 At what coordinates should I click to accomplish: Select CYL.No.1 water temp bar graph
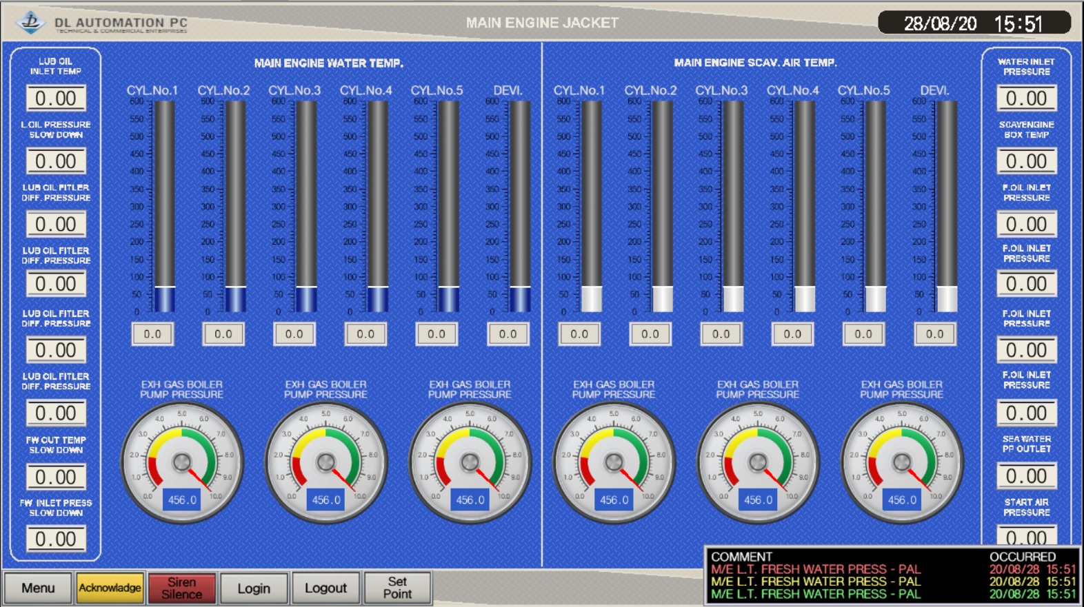coord(164,207)
